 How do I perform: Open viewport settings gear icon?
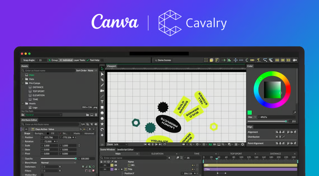pos(243,144)
